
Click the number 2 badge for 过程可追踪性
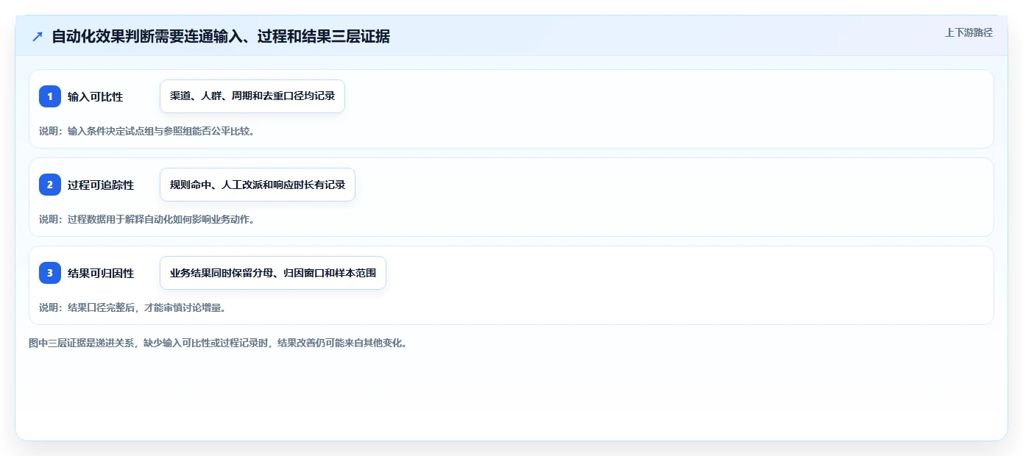pyautogui.click(x=50, y=185)
